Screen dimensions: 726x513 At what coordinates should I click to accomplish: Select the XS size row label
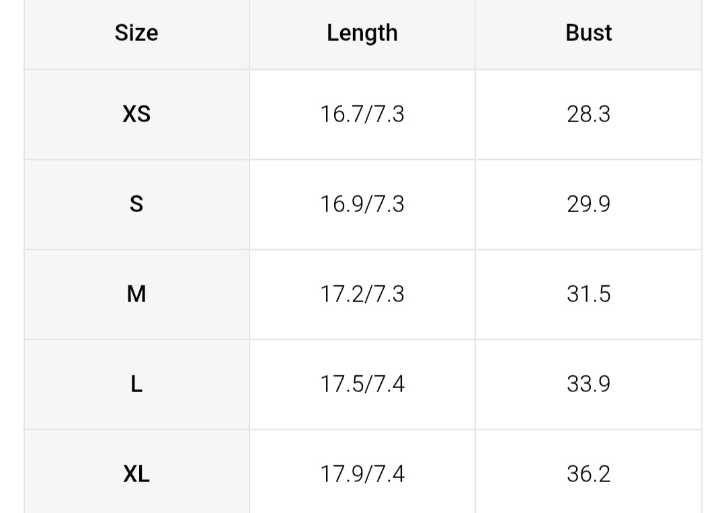pos(136,114)
